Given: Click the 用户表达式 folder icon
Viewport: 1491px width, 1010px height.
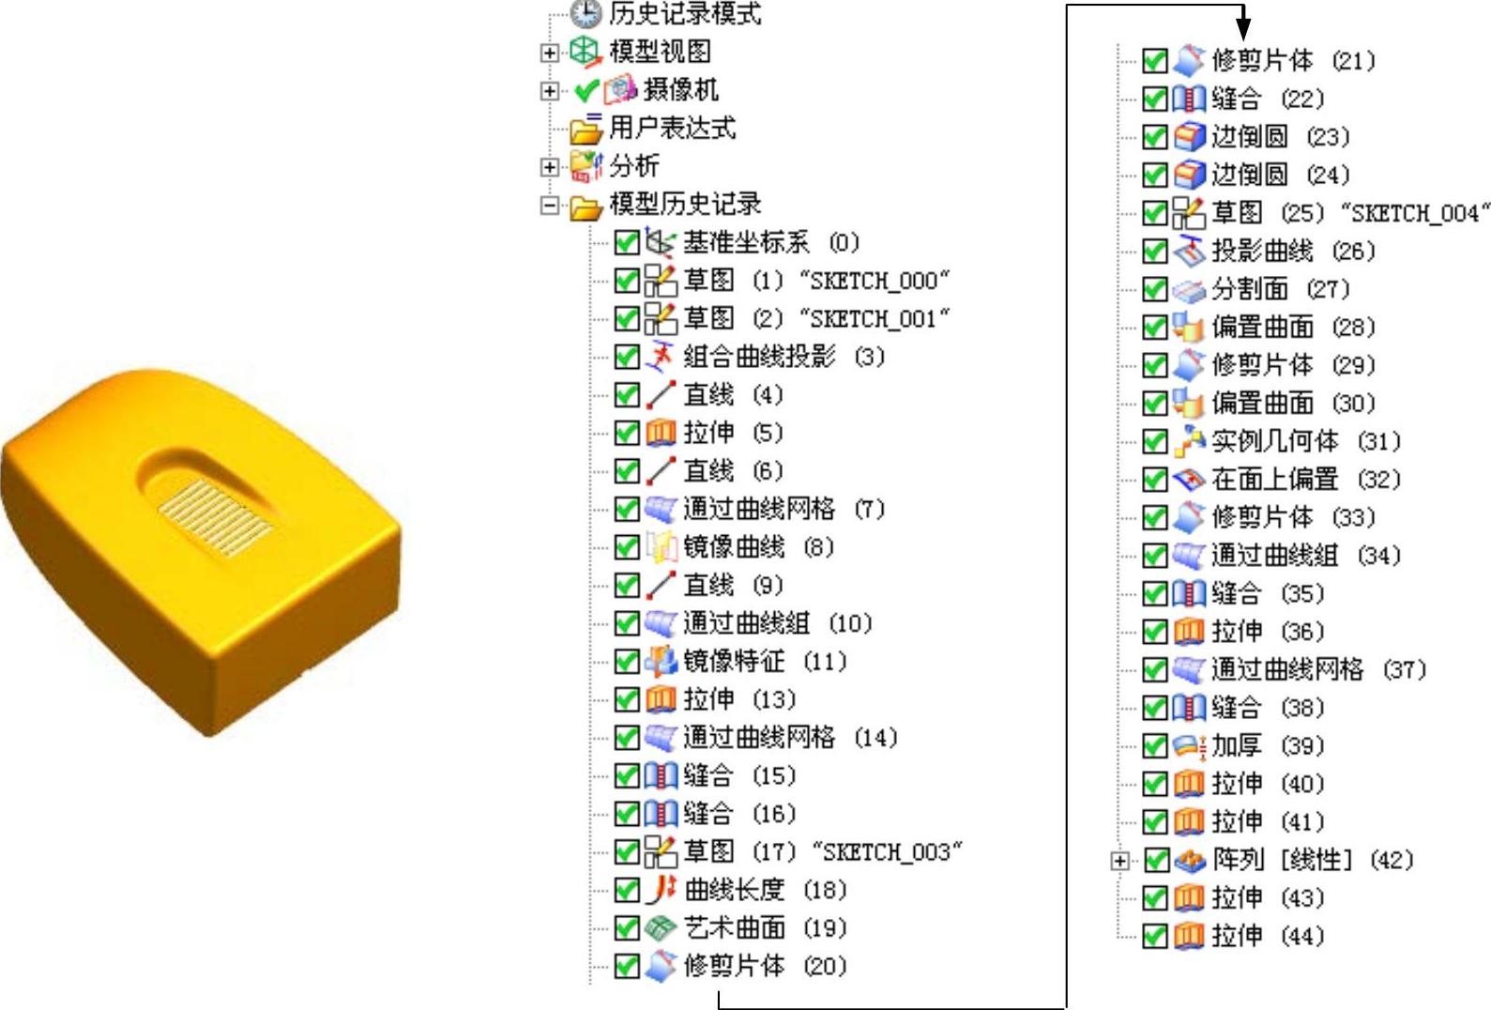Looking at the screenshot, I should [x=586, y=128].
